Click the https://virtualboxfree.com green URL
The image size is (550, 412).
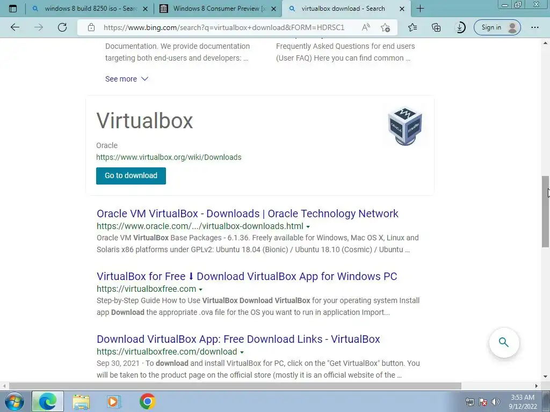point(146,289)
